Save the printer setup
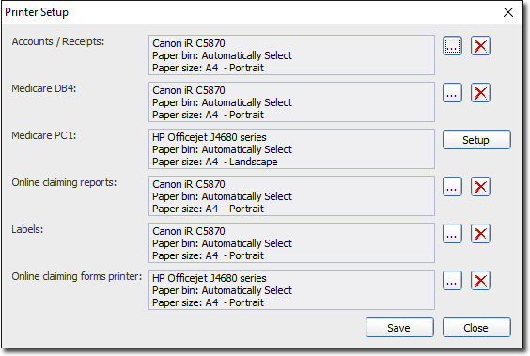 tap(399, 327)
